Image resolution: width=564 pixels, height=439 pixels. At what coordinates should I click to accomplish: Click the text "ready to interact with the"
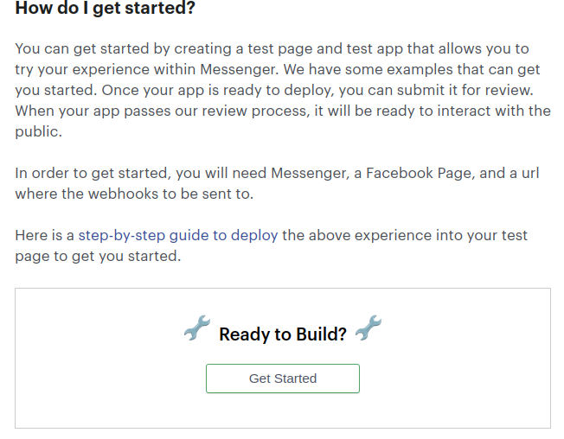tap(465, 111)
